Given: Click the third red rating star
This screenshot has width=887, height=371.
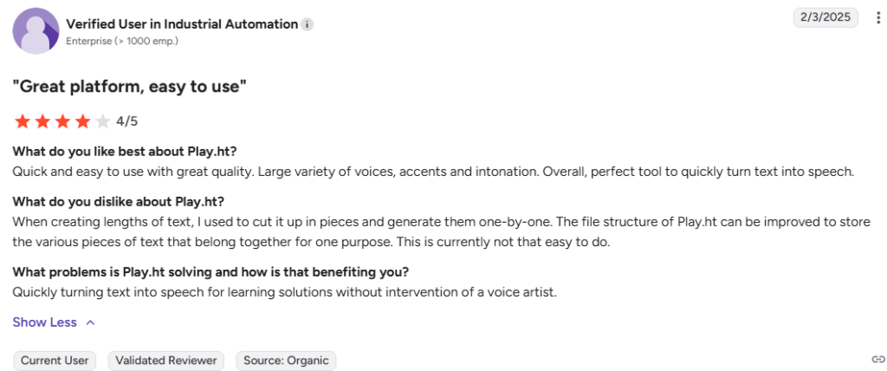Looking at the screenshot, I should [x=62, y=121].
